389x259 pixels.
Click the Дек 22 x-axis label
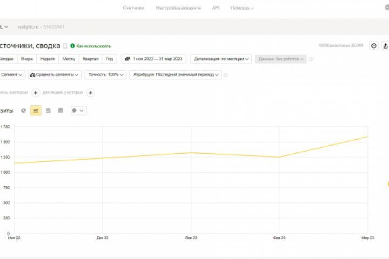103,238
